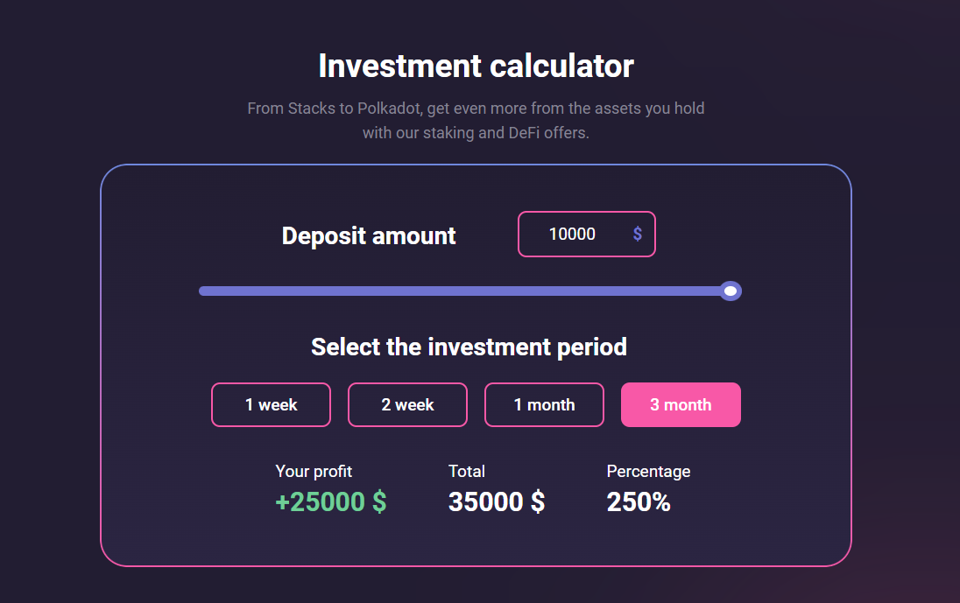Viewport: 960px width, 603px height.
Task: Click the Deposit amount label
Action: [x=369, y=236]
